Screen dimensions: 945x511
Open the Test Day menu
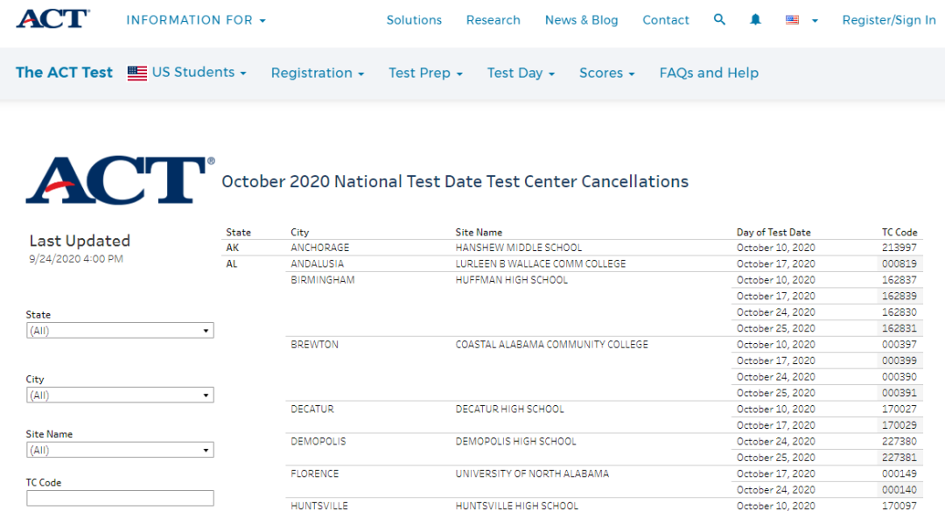coord(521,73)
